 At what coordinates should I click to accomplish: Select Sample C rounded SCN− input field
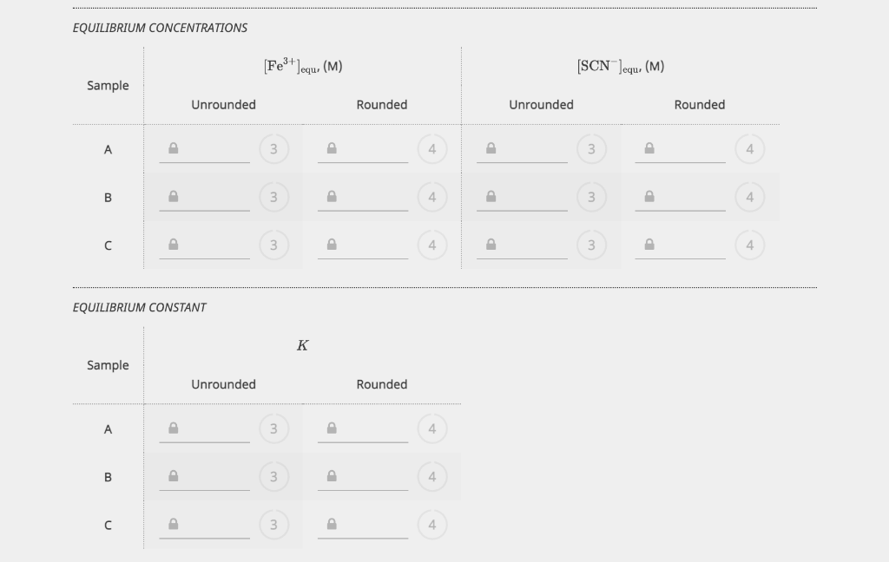click(x=680, y=246)
